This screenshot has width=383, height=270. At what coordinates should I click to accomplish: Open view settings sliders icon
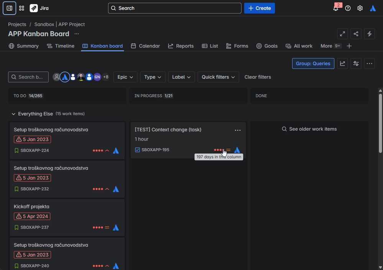point(356,64)
